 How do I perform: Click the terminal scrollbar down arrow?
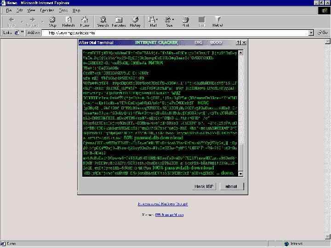(240, 174)
